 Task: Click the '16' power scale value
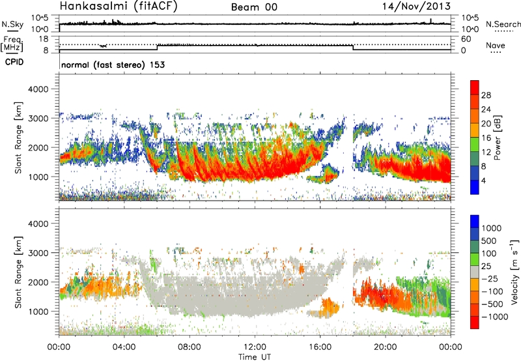point(486,138)
